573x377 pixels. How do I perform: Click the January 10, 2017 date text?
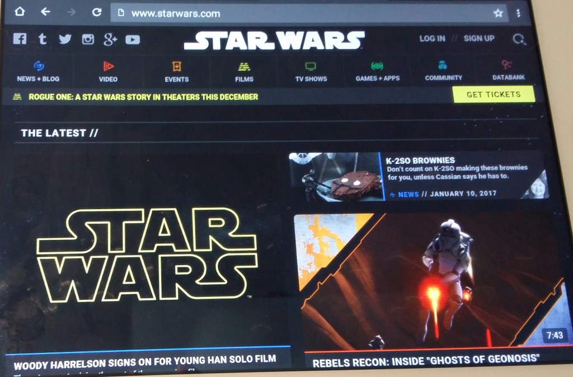tap(463, 194)
